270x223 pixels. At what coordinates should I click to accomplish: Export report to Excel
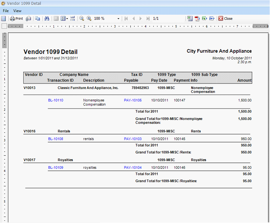pyautogui.click(x=204, y=19)
